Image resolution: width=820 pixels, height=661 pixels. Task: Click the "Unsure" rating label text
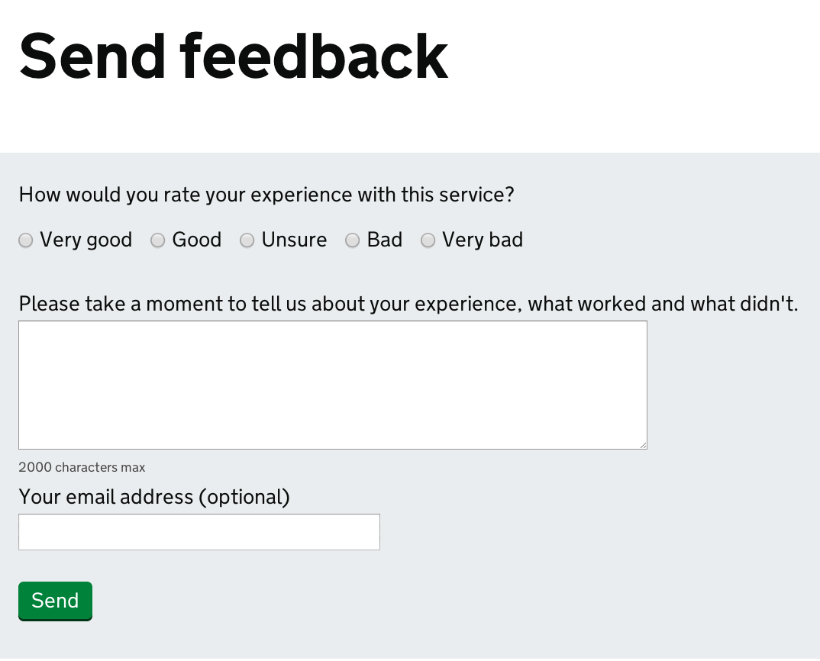click(x=294, y=240)
